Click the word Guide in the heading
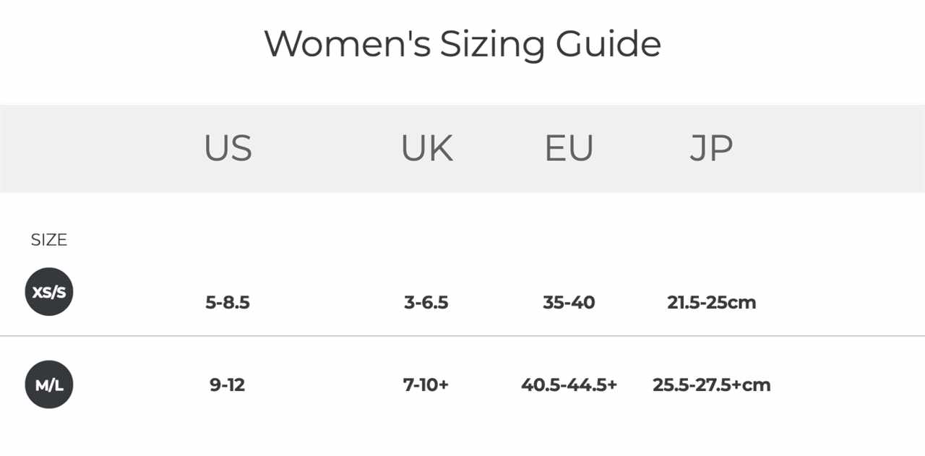The height and width of the screenshot is (456, 925). tap(608, 44)
